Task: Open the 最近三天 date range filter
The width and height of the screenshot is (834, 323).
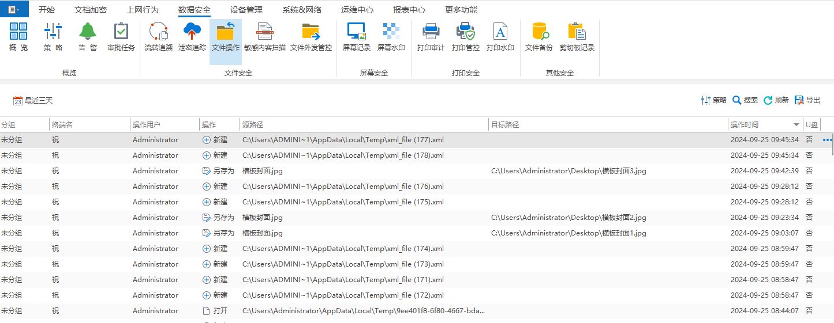Action: pos(33,101)
